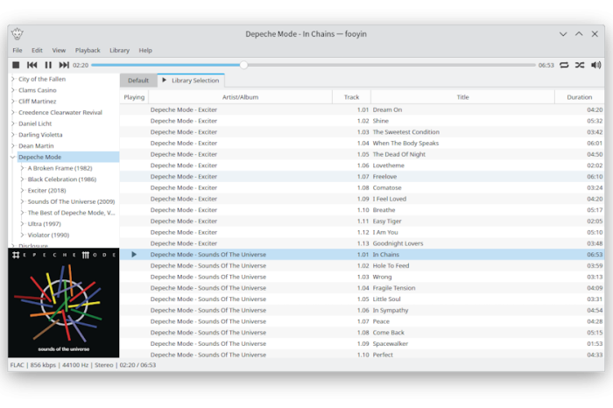Screen dimensions: 613x408
Task: Click the fooyin app logo icon
Action: [18, 34]
